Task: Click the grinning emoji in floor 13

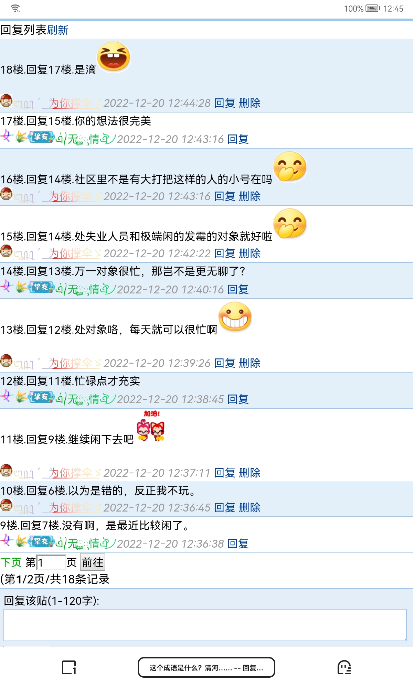Action: tap(235, 317)
